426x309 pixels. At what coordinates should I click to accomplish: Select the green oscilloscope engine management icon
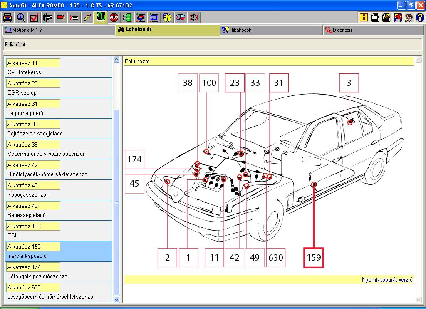point(101,17)
